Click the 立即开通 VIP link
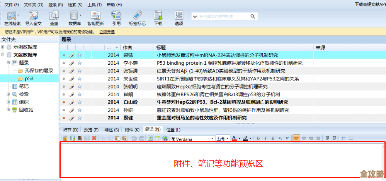Image resolution: width=386 pixels, height=181 pixels. click(107, 32)
